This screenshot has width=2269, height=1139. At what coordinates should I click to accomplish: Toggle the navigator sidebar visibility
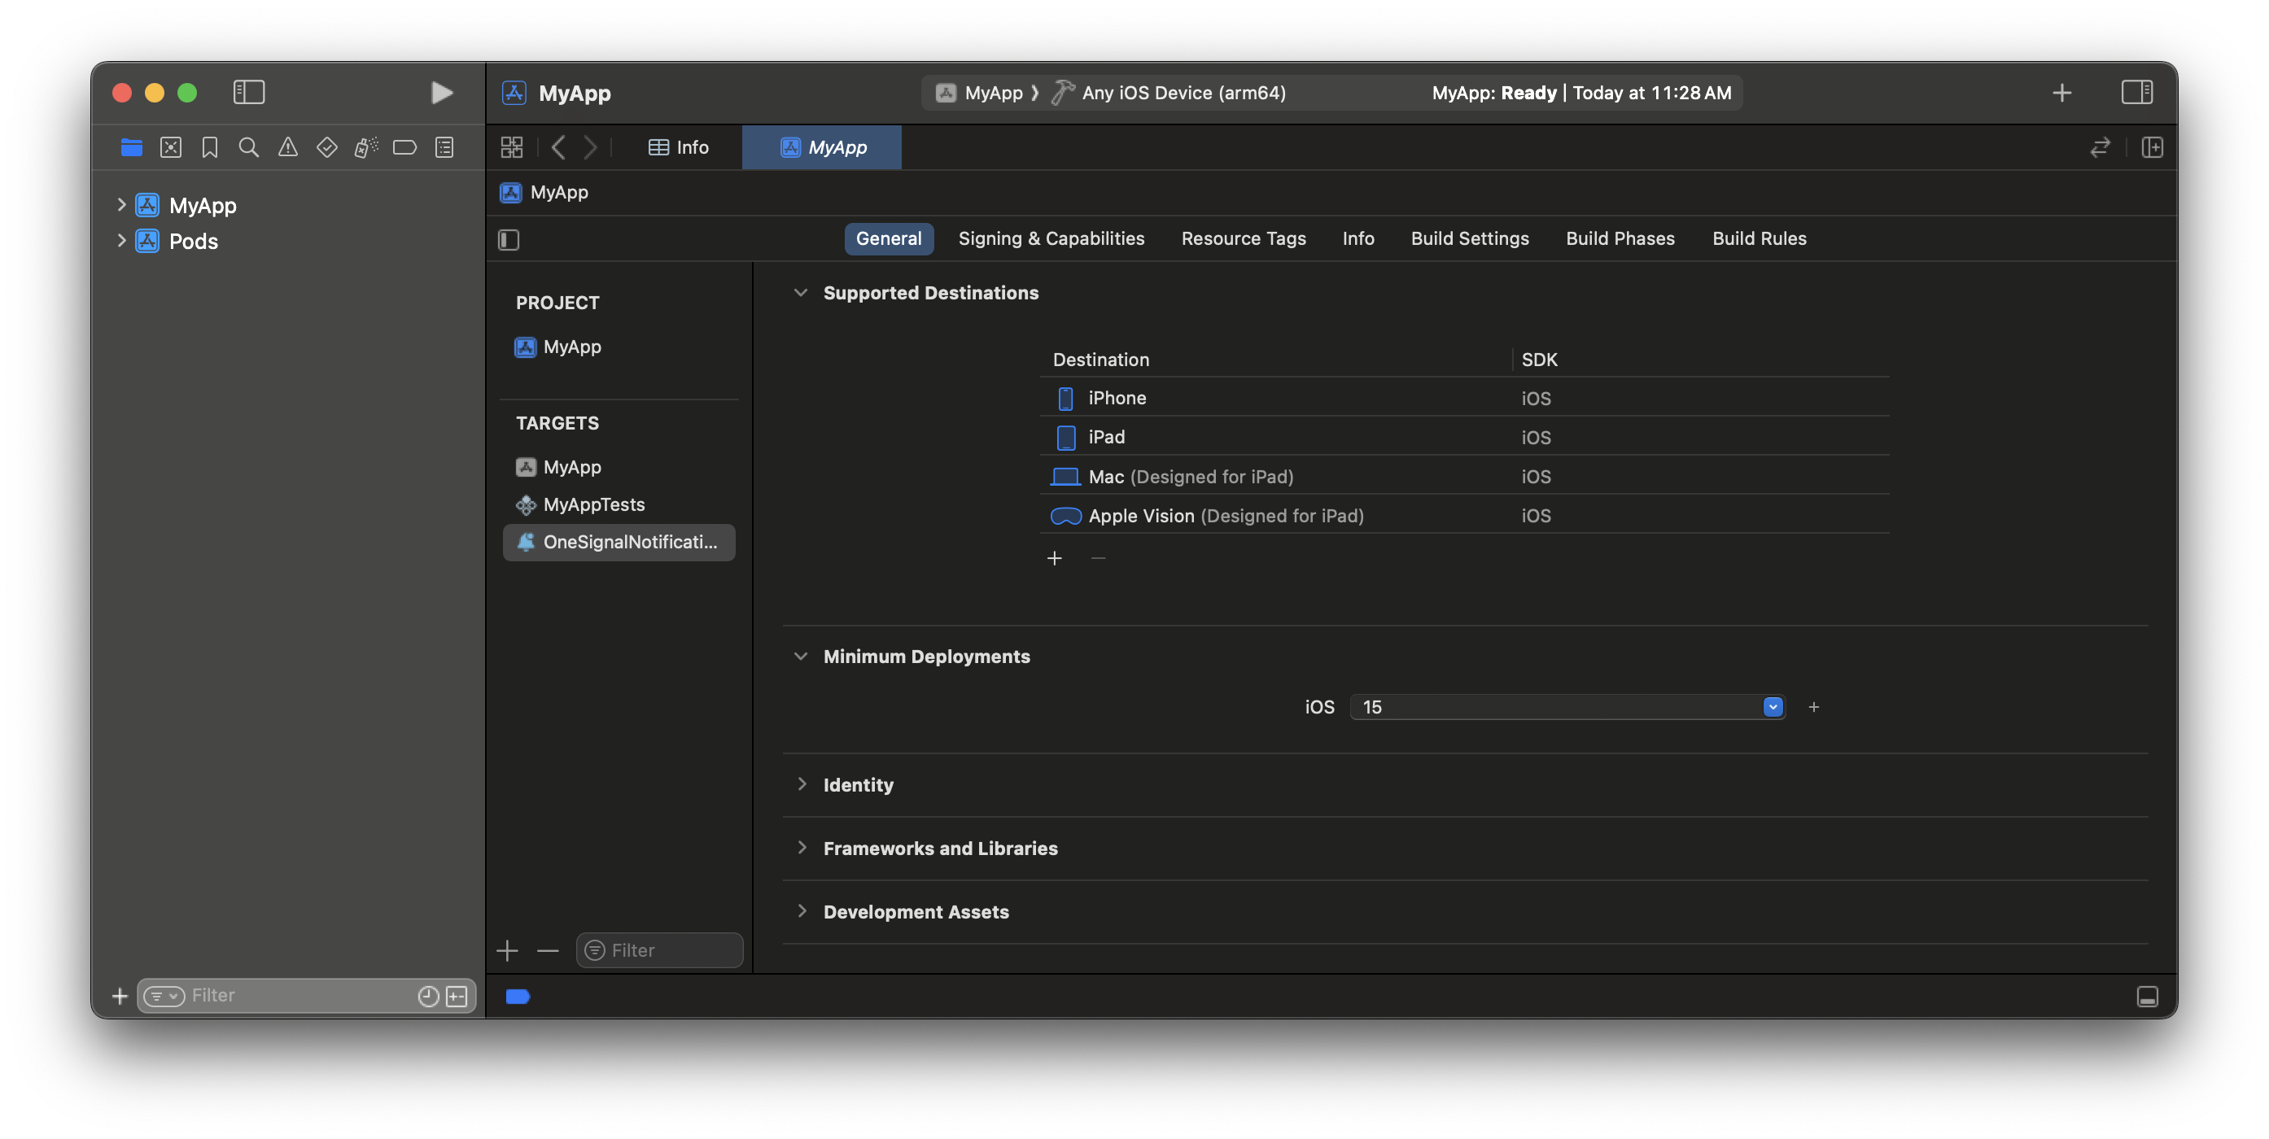tap(248, 93)
